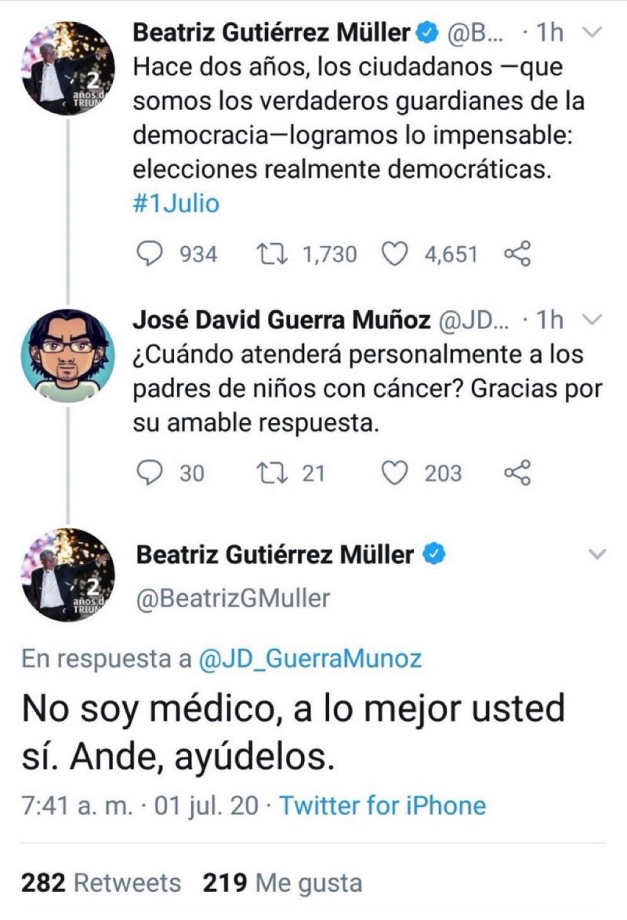Screen dimensions: 627x920
Task: Expand menu arrow on José David's tweet
Action: 594,320
